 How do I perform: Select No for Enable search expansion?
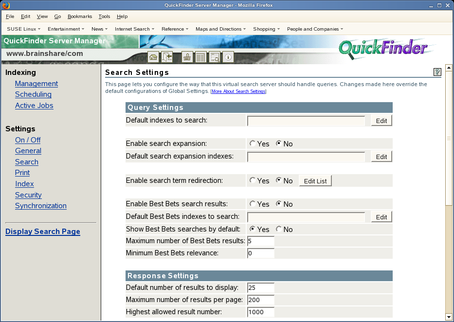coord(278,143)
